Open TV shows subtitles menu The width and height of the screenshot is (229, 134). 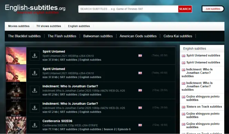(x=49, y=26)
